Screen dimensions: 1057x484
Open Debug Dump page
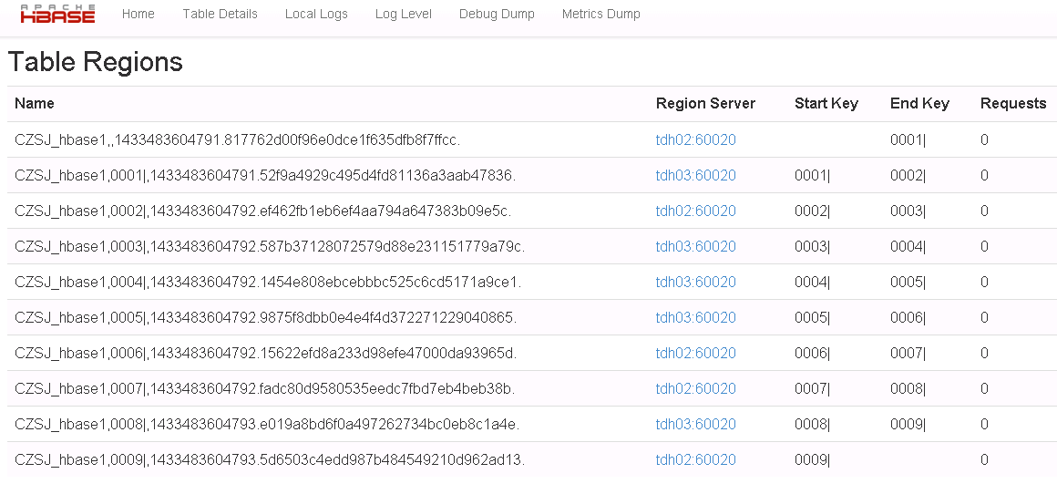point(497,15)
